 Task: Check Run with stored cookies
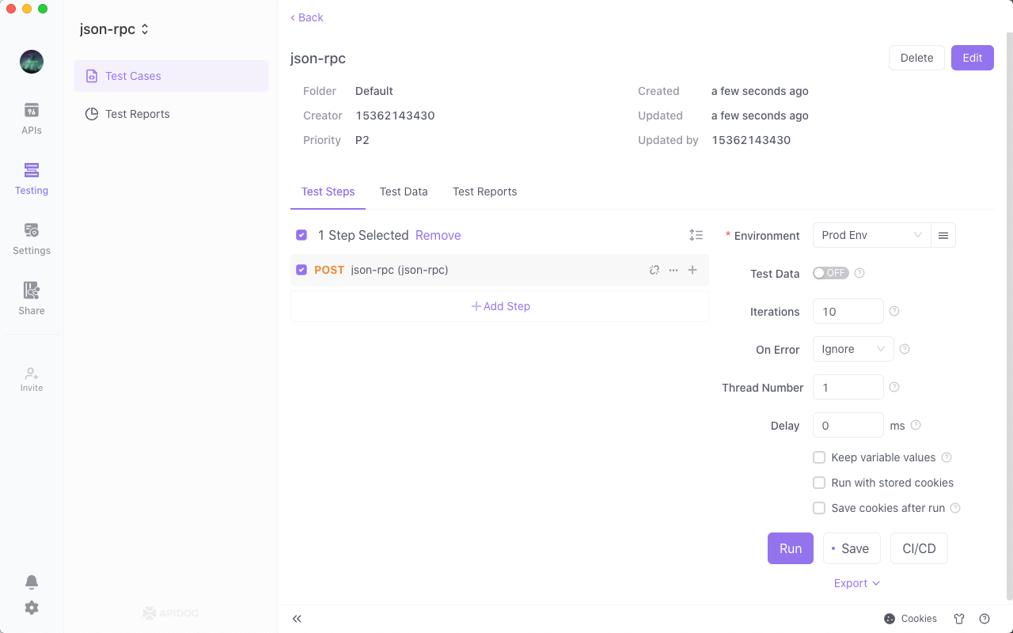(819, 483)
